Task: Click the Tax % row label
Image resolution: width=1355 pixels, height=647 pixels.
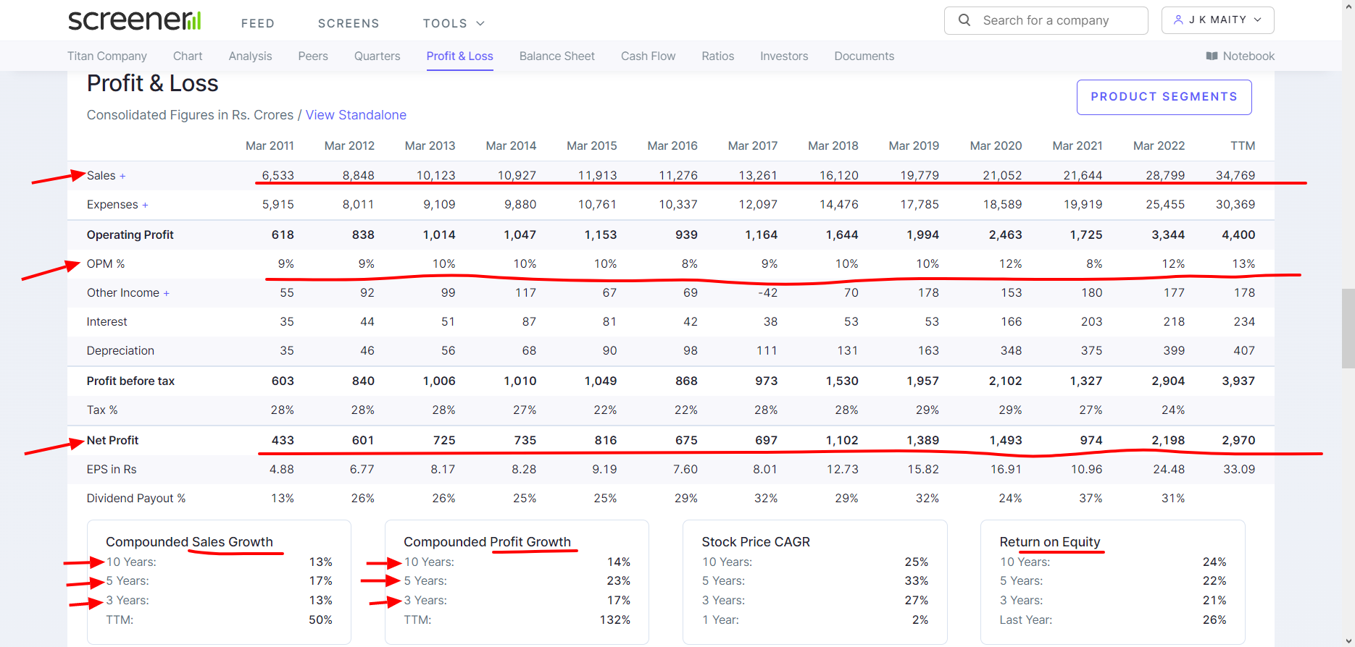Action: (x=102, y=410)
